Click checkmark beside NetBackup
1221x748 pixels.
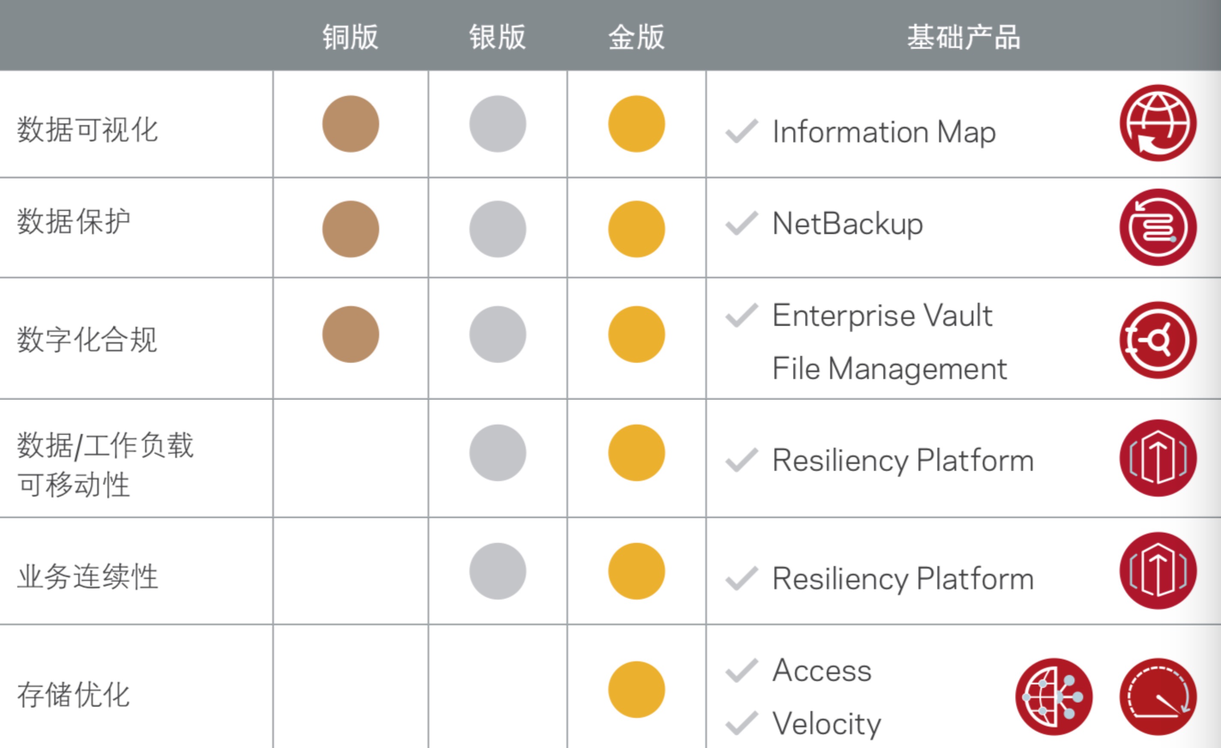(741, 223)
